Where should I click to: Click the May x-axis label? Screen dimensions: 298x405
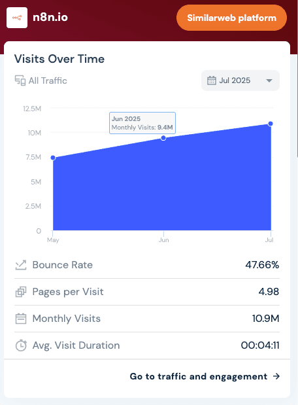click(53, 240)
